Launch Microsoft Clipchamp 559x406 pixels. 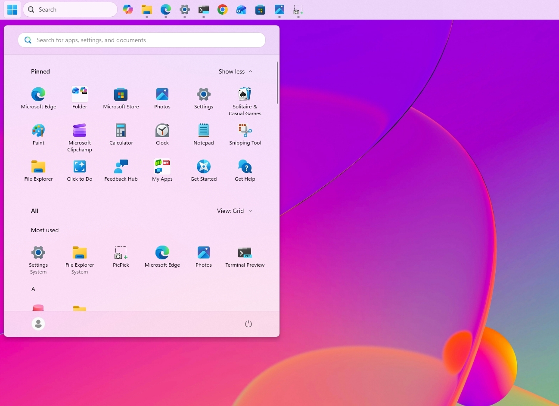click(80, 138)
